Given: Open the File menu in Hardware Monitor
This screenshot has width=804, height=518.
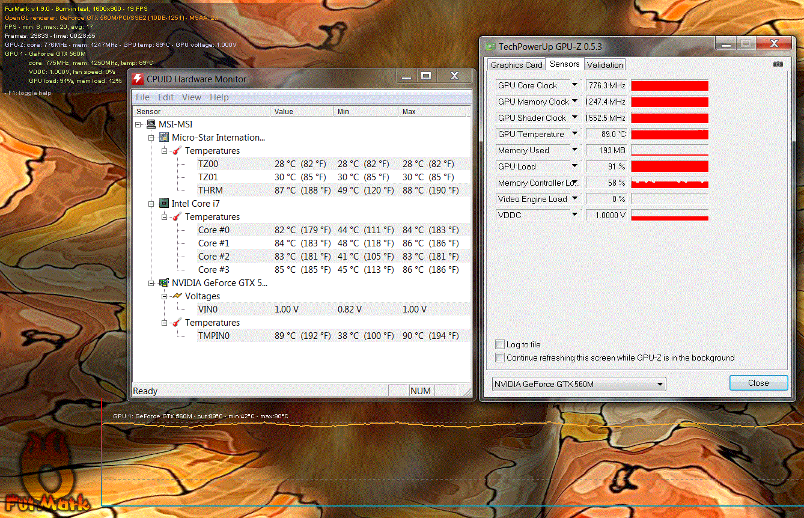Looking at the screenshot, I should tap(142, 97).
